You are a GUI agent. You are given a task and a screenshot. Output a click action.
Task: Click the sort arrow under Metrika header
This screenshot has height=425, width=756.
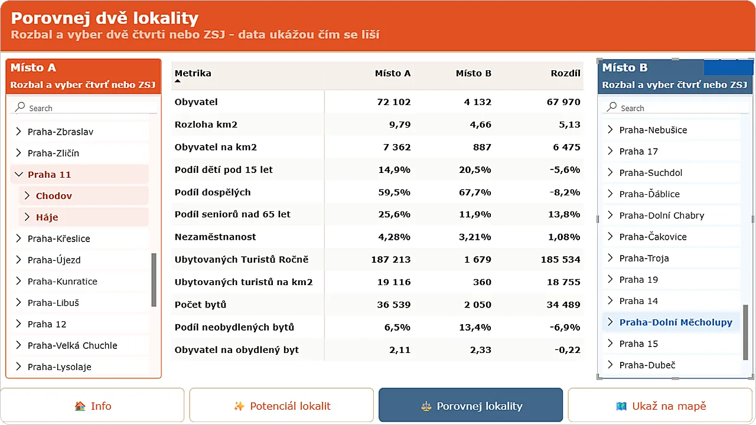click(178, 81)
